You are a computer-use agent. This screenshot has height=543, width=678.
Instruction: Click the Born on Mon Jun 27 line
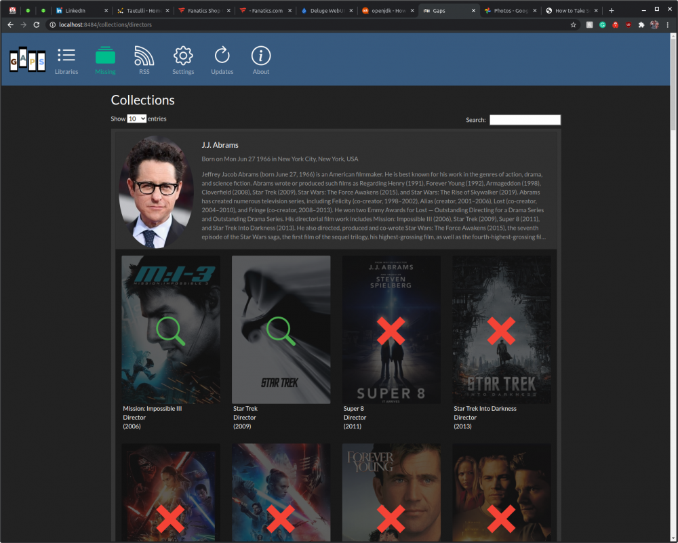click(280, 159)
